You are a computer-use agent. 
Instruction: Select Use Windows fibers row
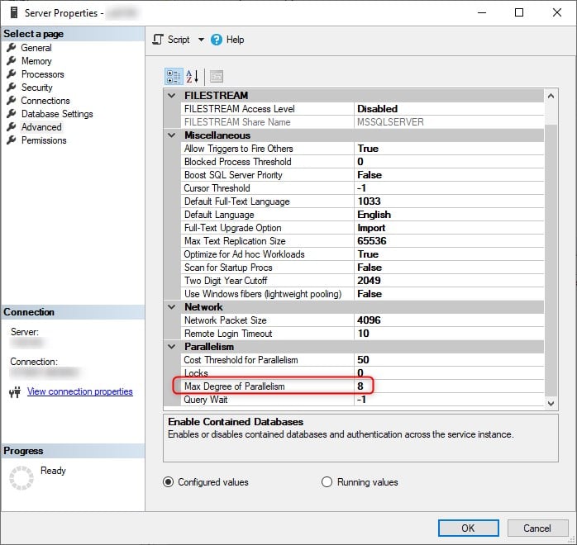point(362,294)
